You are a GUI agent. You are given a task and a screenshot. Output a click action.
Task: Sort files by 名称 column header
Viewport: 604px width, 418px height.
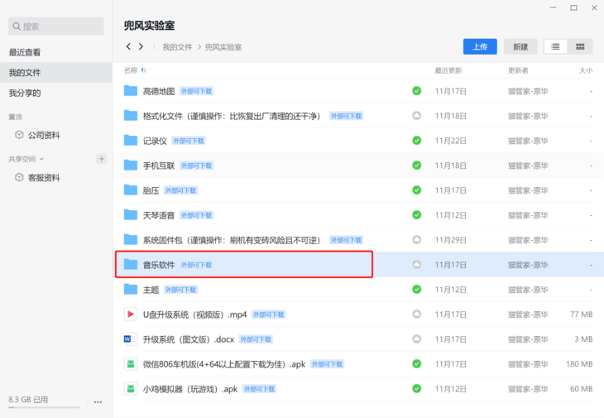(131, 70)
